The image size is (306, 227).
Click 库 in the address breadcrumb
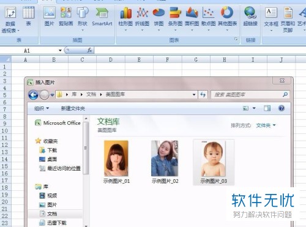tap(74, 94)
